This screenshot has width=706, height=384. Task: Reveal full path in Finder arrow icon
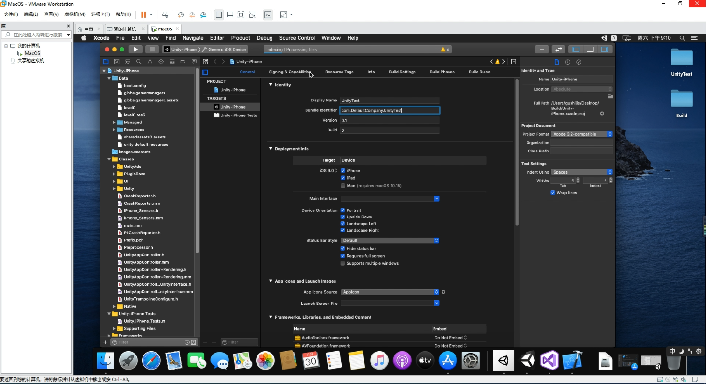click(x=602, y=114)
